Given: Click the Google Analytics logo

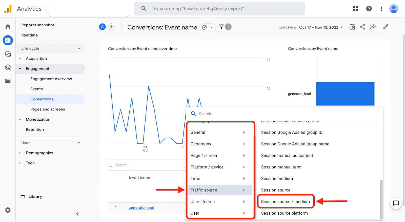Looking at the screenshot, I should tap(8, 9).
